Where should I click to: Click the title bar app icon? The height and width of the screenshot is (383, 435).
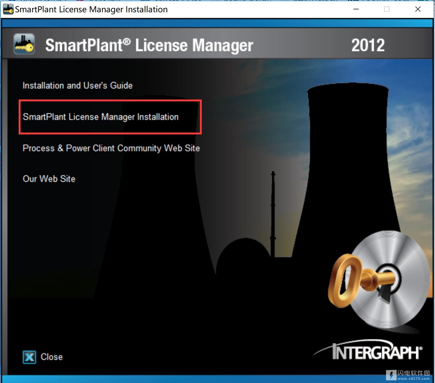tap(8, 9)
